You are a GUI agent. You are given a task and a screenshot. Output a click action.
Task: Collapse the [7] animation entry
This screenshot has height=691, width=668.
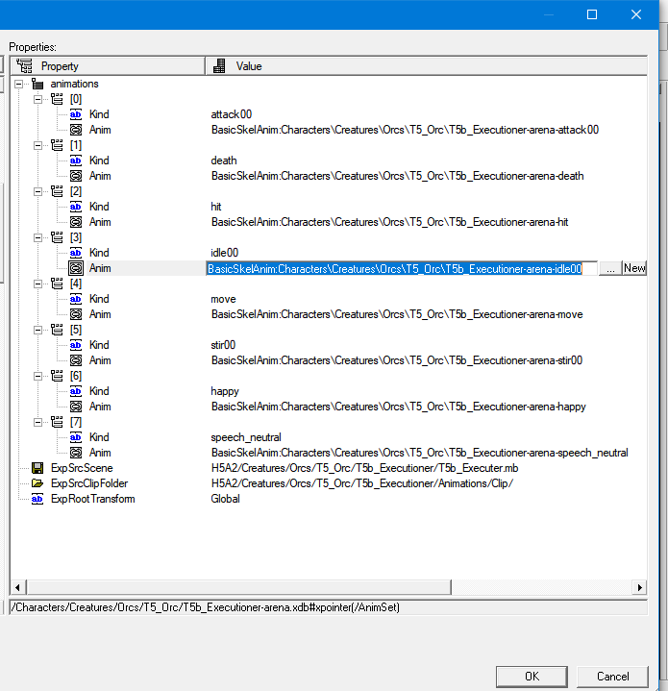37,422
